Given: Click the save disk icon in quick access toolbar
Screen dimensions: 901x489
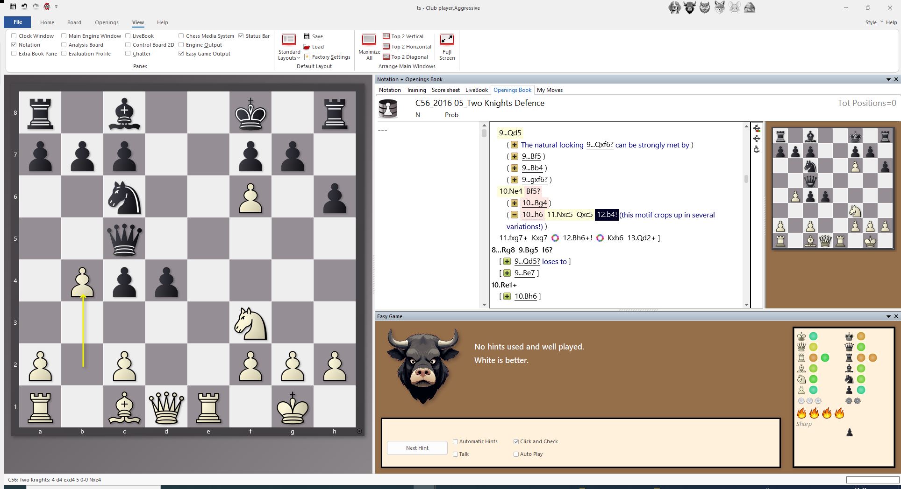Looking at the screenshot, I should point(13,7).
